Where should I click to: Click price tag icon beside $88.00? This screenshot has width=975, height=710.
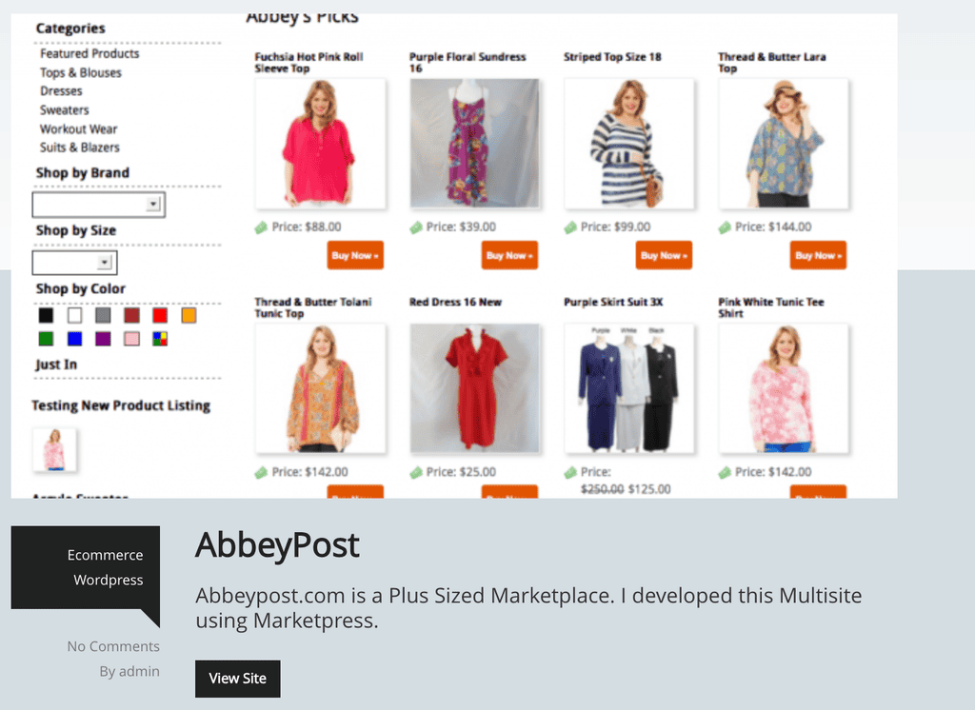click(x=261, y=227)
